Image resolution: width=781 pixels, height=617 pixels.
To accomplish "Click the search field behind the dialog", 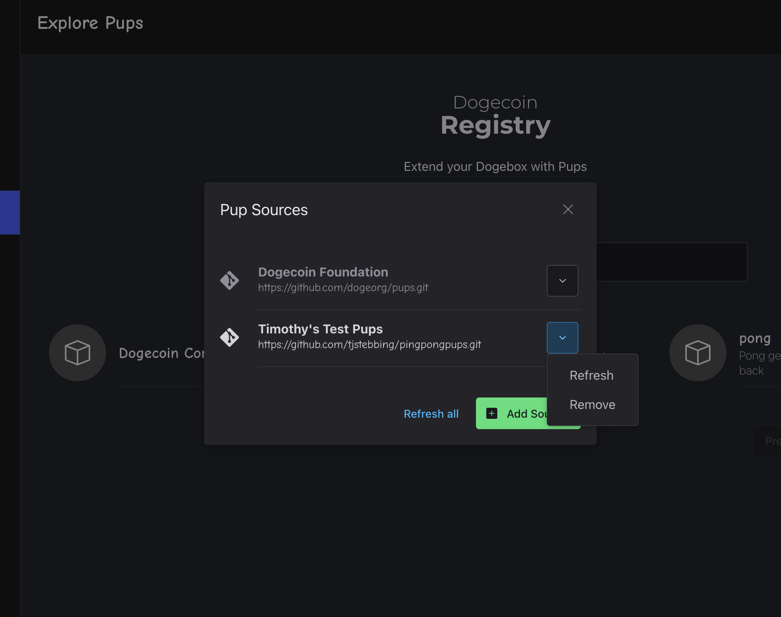I will click(671, 262).
